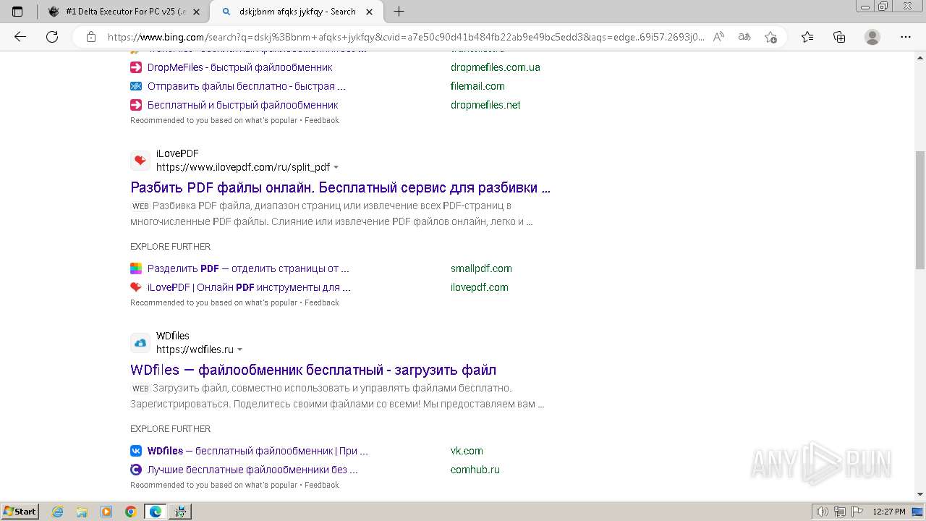926x521 pixels.
Task: Refresh the current Bing page
Action: pos(52,37)
